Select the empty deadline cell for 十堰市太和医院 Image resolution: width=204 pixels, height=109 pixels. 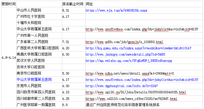coord(73,23)
